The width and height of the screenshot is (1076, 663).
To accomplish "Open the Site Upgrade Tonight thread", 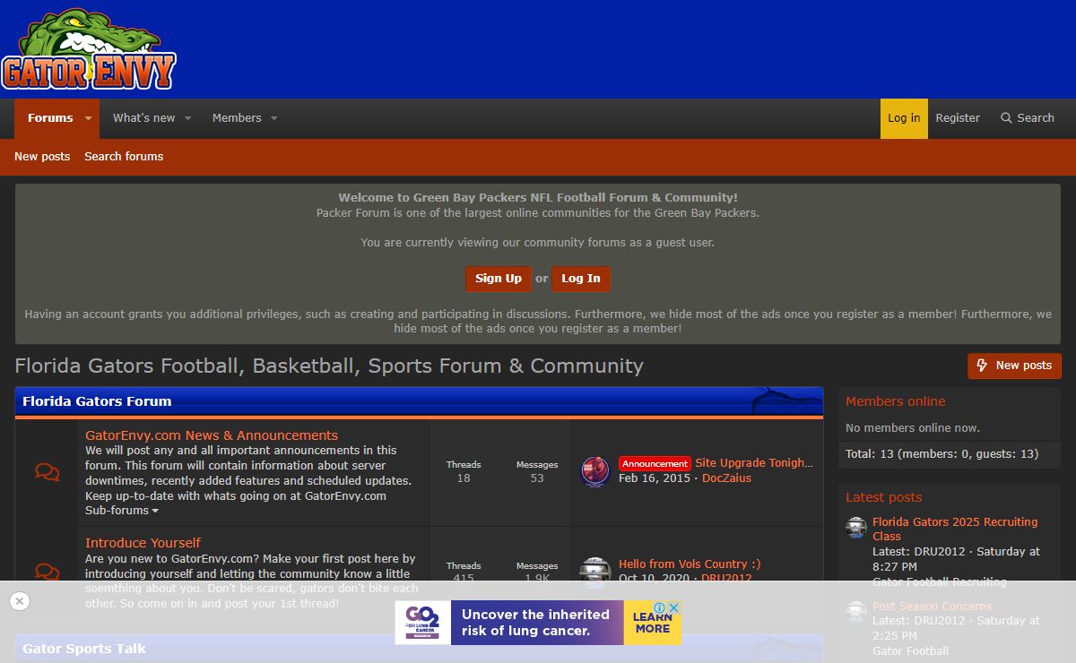I will pos(754,463).
